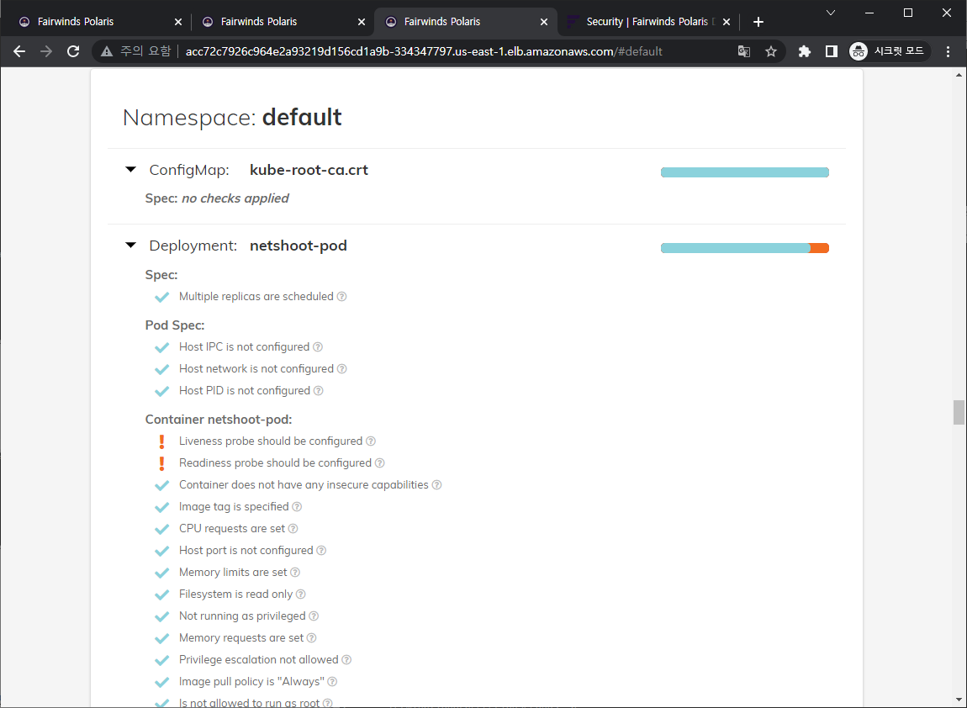Click the Google Translate icon in address bar
Screen dimensions: 967x708
[x=743, y=51]
